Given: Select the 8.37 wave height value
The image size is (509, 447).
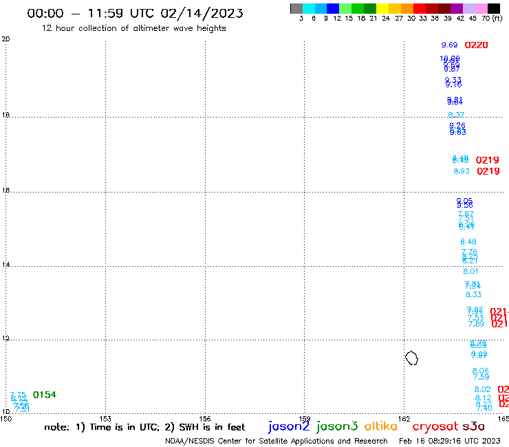Looking at the screenshot, I should (456, 115).
